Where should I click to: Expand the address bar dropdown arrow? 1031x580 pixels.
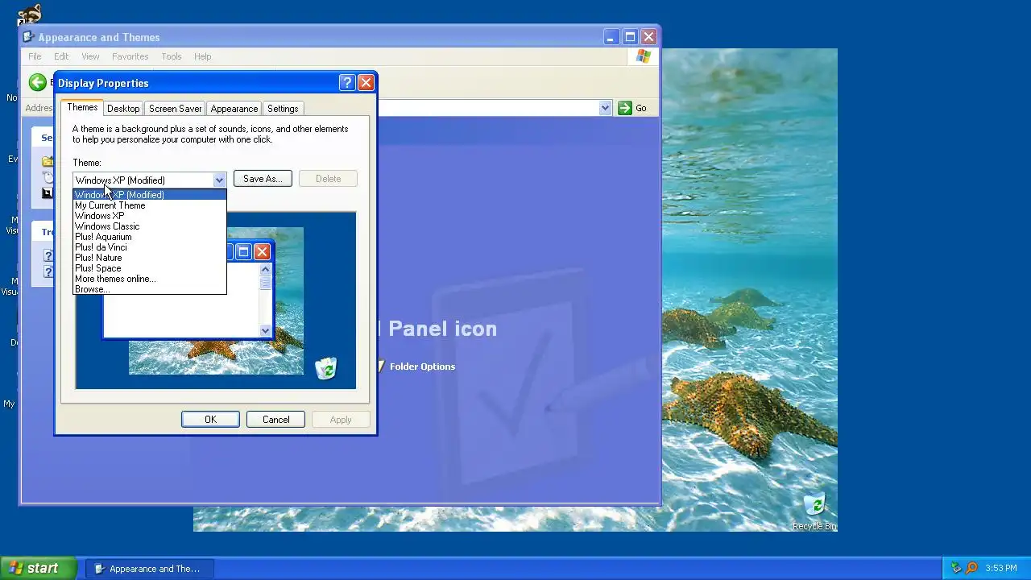point(606,108)
